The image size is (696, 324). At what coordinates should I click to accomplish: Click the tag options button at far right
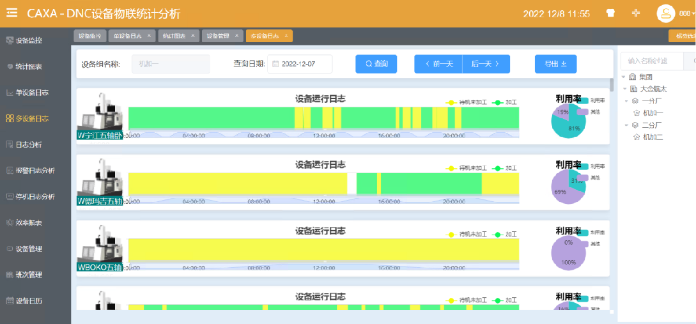682,36
